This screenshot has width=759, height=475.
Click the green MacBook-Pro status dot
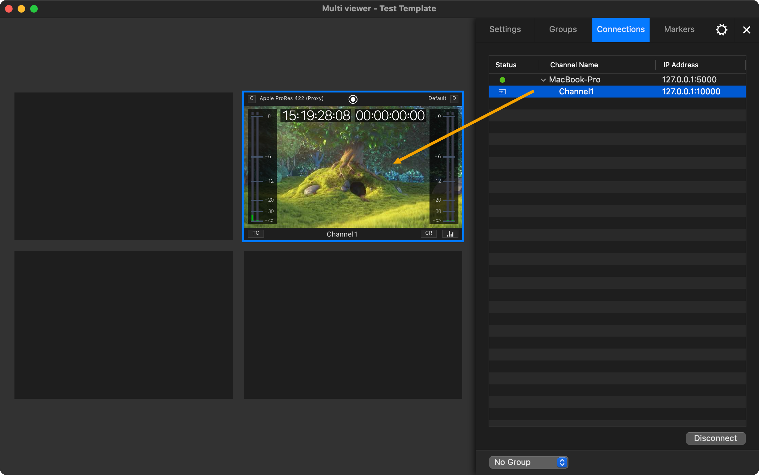[x=502, y=80]
